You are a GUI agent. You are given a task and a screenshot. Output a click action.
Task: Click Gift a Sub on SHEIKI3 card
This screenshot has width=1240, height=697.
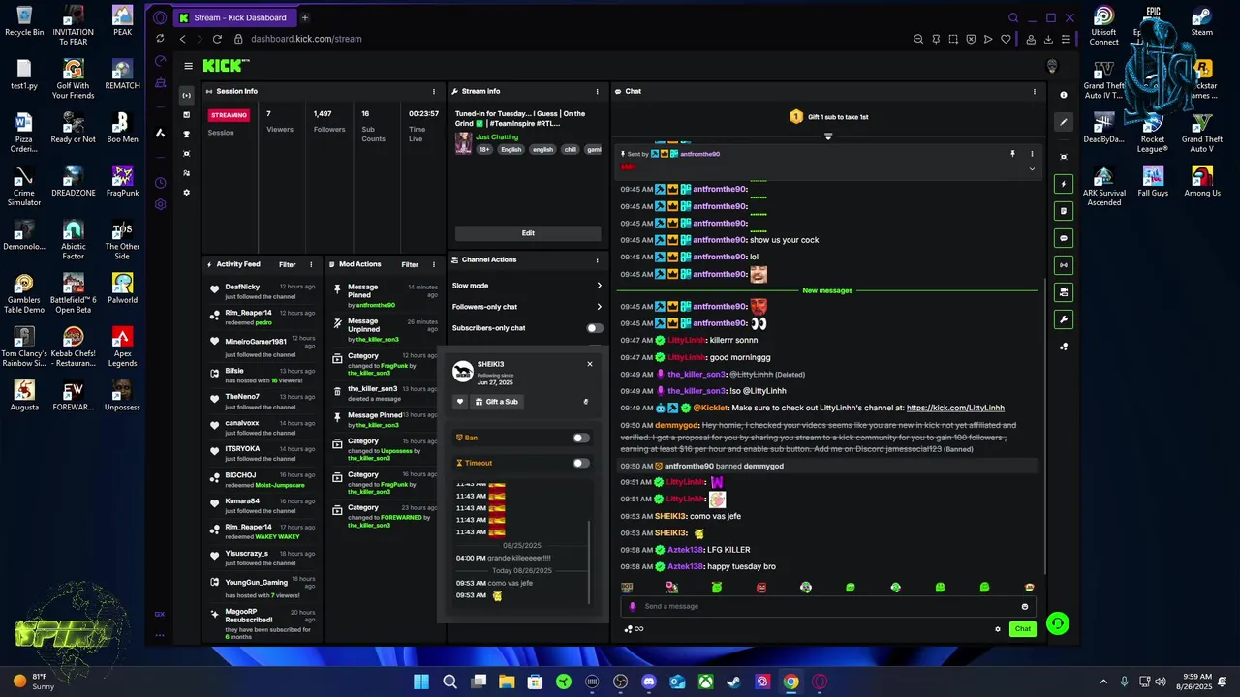coord(497,402)
